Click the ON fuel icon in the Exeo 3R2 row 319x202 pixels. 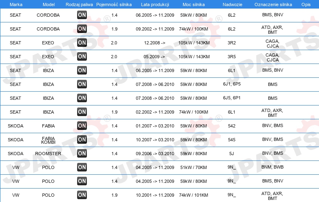coord(82,42)
